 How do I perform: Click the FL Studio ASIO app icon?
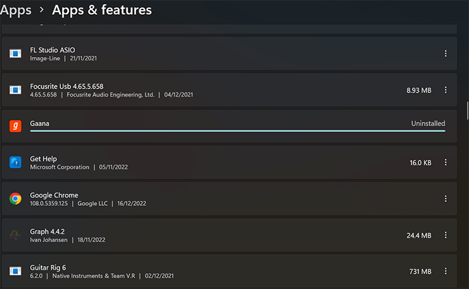pyautogui.click(x=15, y=54)
